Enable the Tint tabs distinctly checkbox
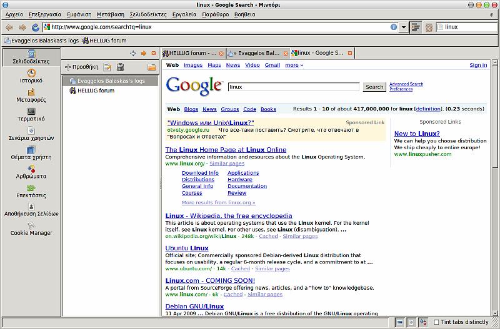The height and width of the screenshot is (329, 500). coord(436,322)
